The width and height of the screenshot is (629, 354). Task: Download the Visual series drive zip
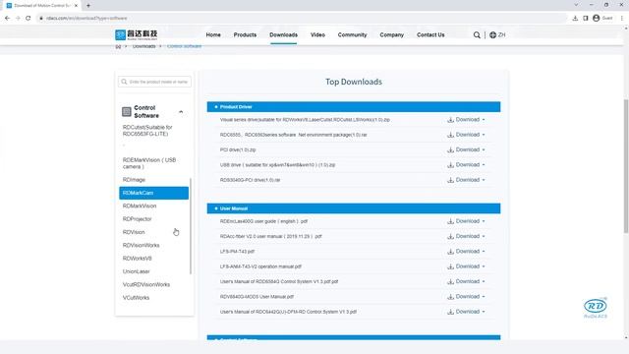coord(466,120)
